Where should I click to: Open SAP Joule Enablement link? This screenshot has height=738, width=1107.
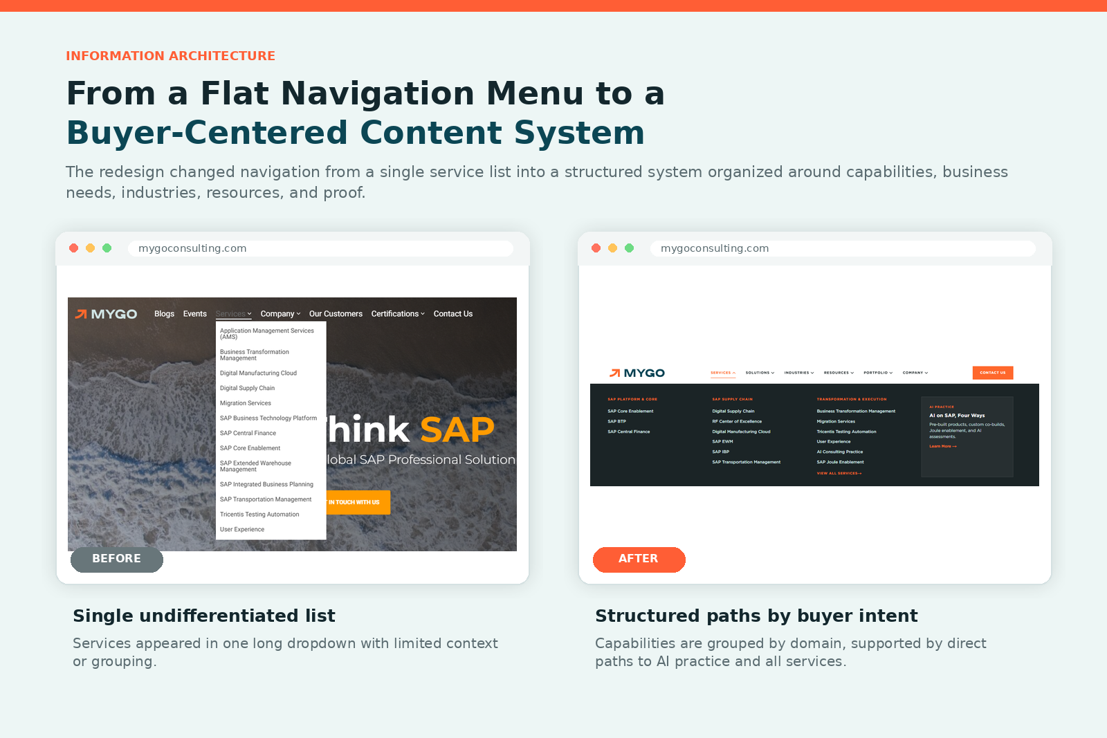(x=840, y=462)
